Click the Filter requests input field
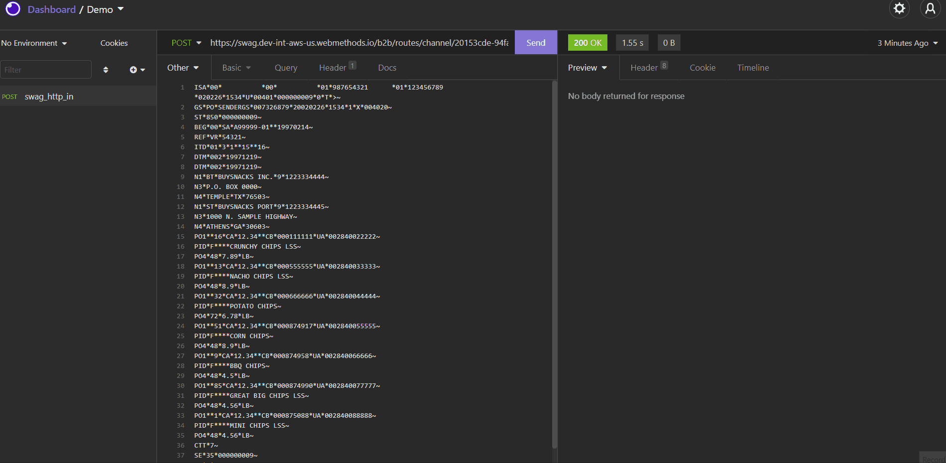This screenshot has height=463, width=946. [46, 70]
